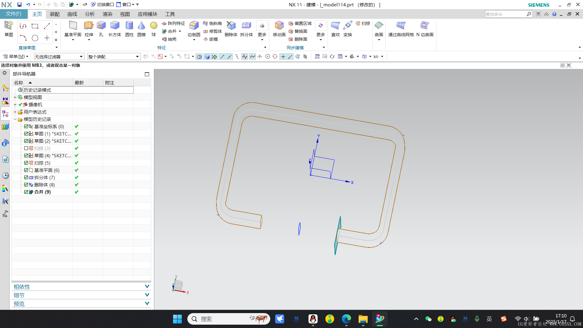Click the Save icon in title bar
The width and height of the screenshot is (583, 328).
pyautogui.click(x=19, y=5)
